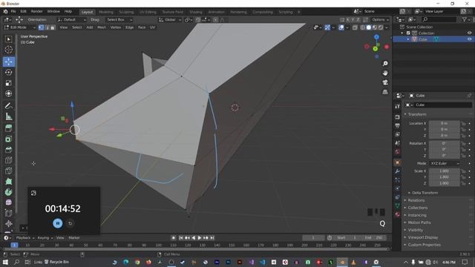Select the Rotate tool in left toolbar
This screenshot has width=475, height=267.
click(8, 73)
